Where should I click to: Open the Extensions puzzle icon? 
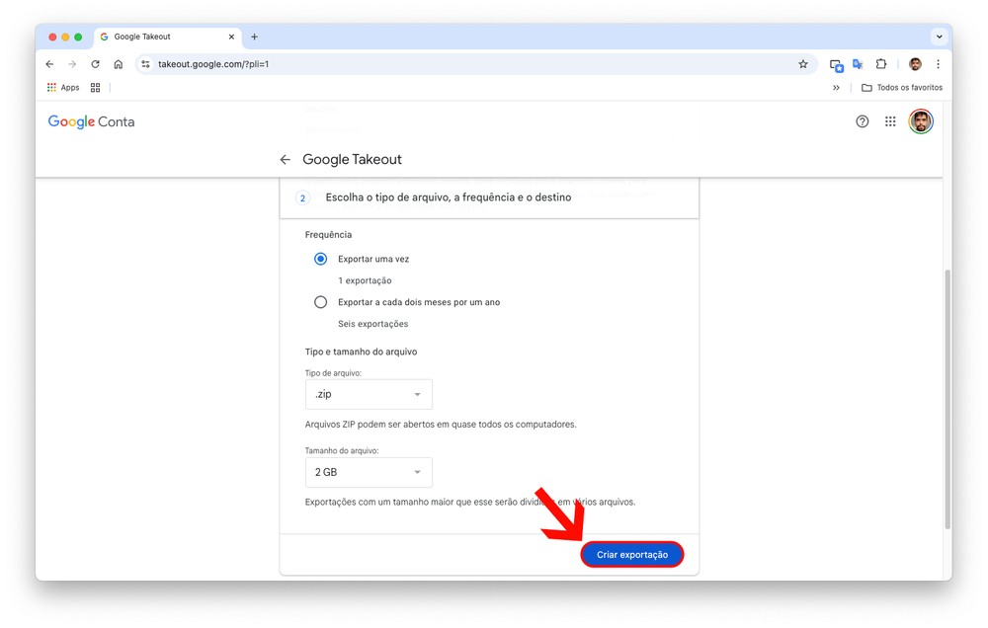[881, 64]
